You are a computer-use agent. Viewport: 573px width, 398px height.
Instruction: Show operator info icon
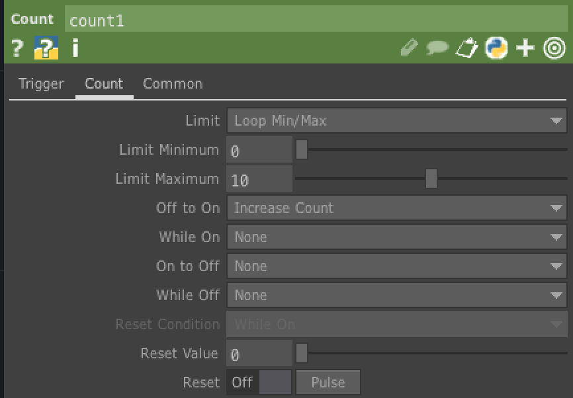point(75,48)
